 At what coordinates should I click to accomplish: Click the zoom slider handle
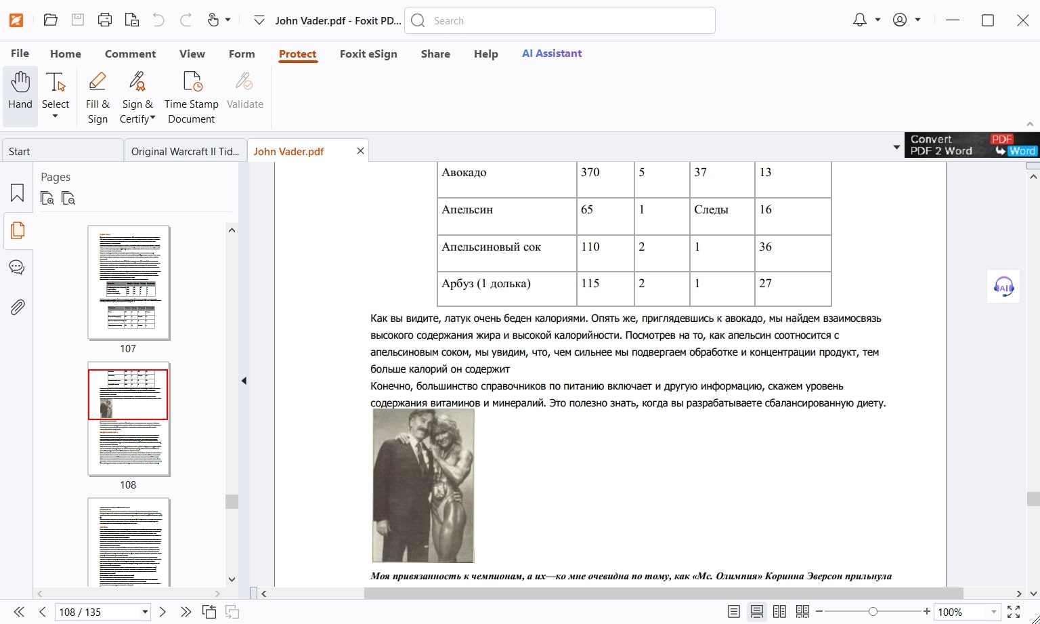point(873,612)
